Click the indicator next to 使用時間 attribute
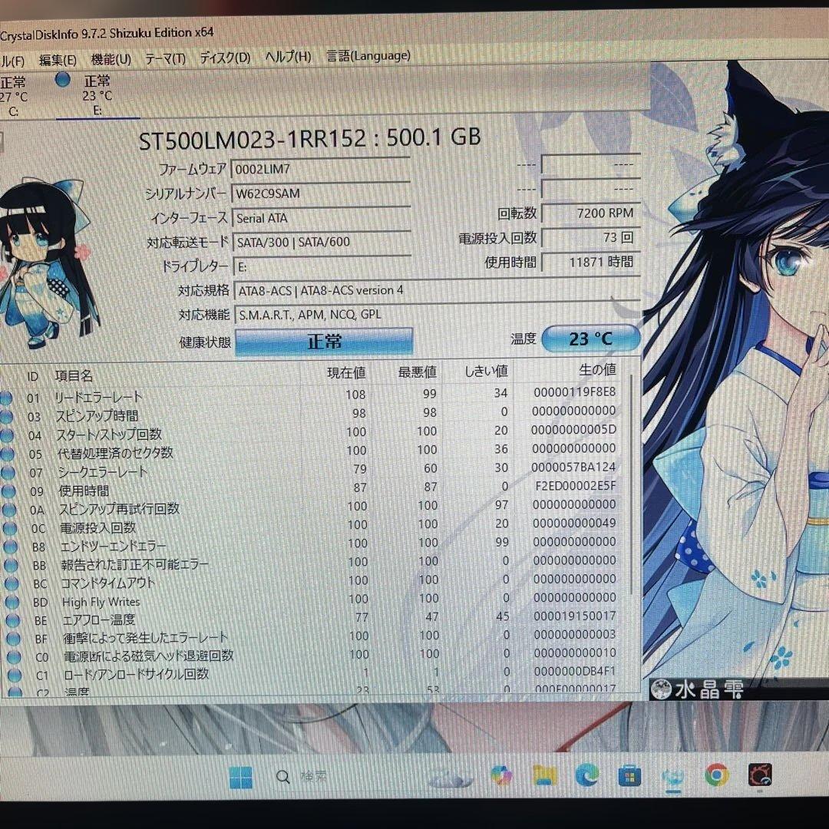The width and height of the screenshot is (829, 829). point(8,489)
